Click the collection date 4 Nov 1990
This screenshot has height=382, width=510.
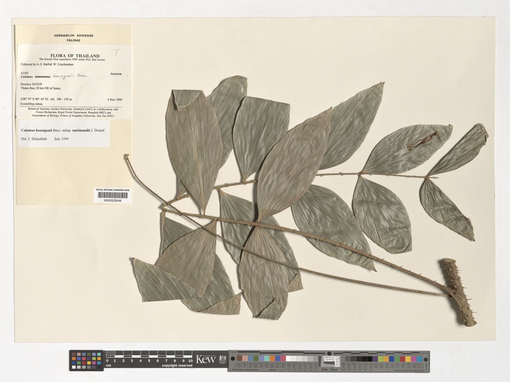[x=114, y=99]
